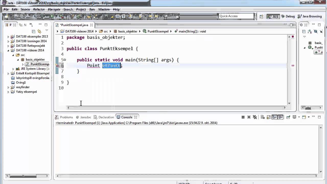Open the Navigate menu

coord(54,9)
